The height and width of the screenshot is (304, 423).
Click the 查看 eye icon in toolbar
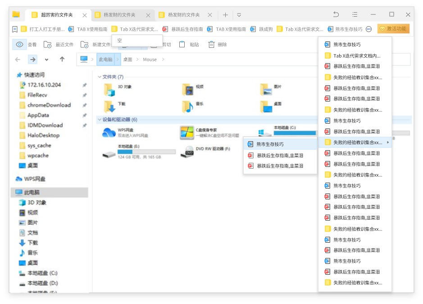tap(19, 45)
